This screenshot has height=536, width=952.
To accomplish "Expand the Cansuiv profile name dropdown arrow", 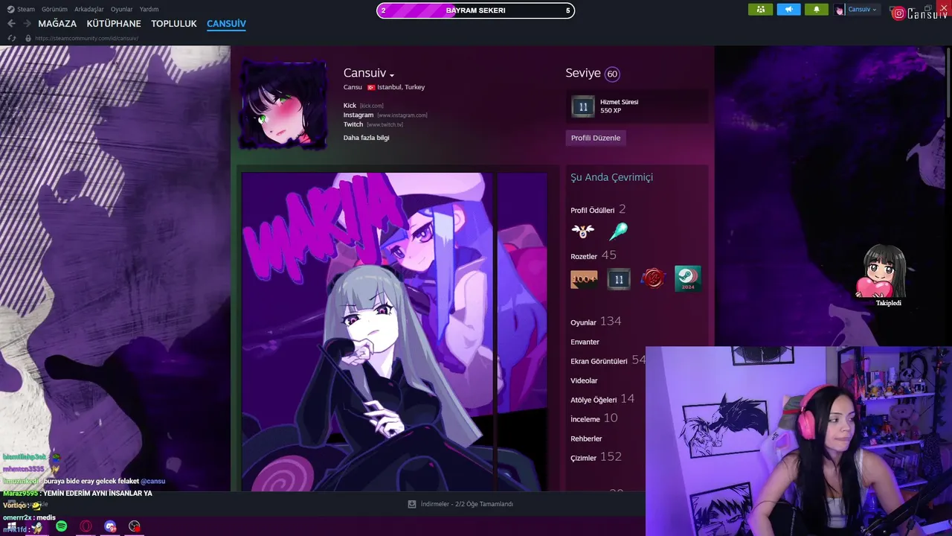I will tap(392, 74).
